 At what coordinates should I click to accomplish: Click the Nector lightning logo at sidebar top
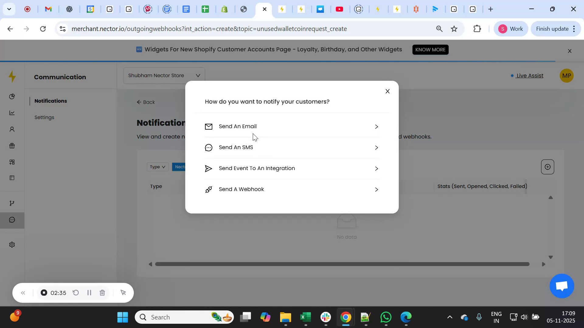(12, 77)
